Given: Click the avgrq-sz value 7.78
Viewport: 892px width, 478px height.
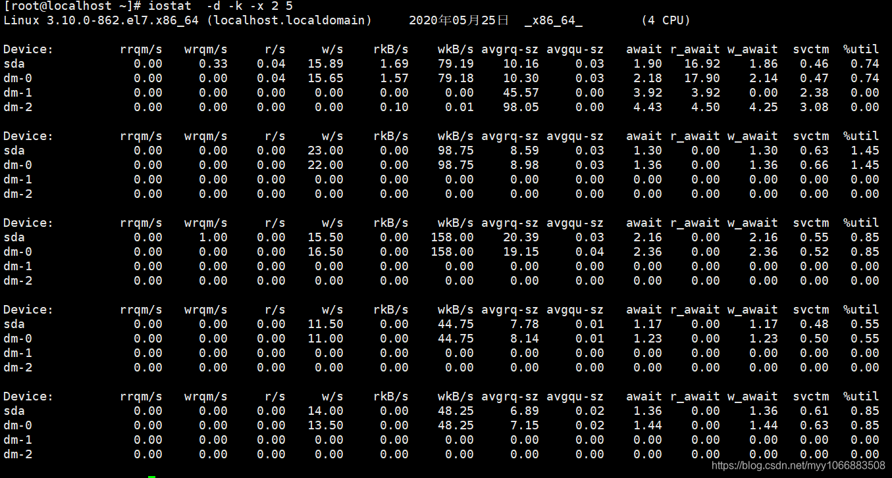Looking at the screenshot, I should click(x=524, y=324).
